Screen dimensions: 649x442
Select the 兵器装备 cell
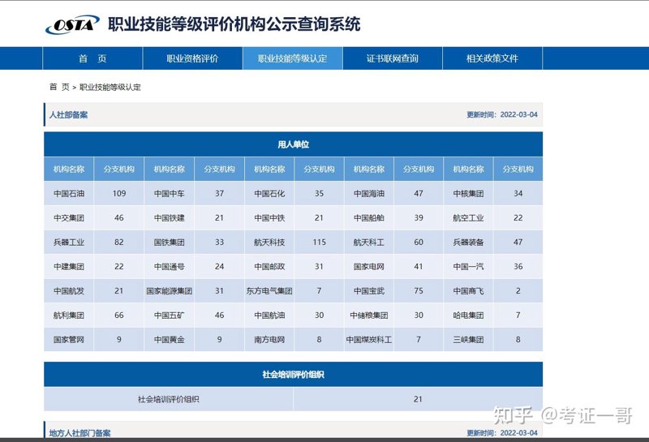[468, 242]
